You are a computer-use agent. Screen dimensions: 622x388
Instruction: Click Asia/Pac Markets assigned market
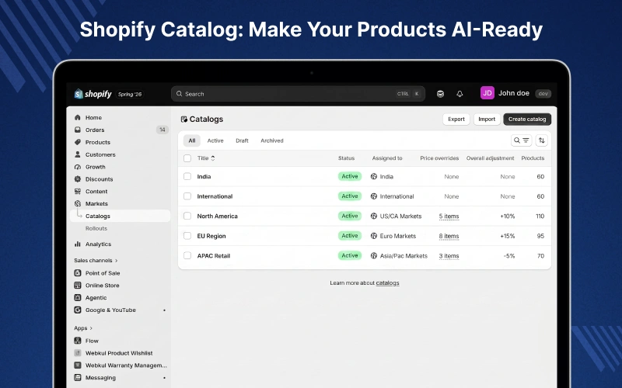click(404, 256)
